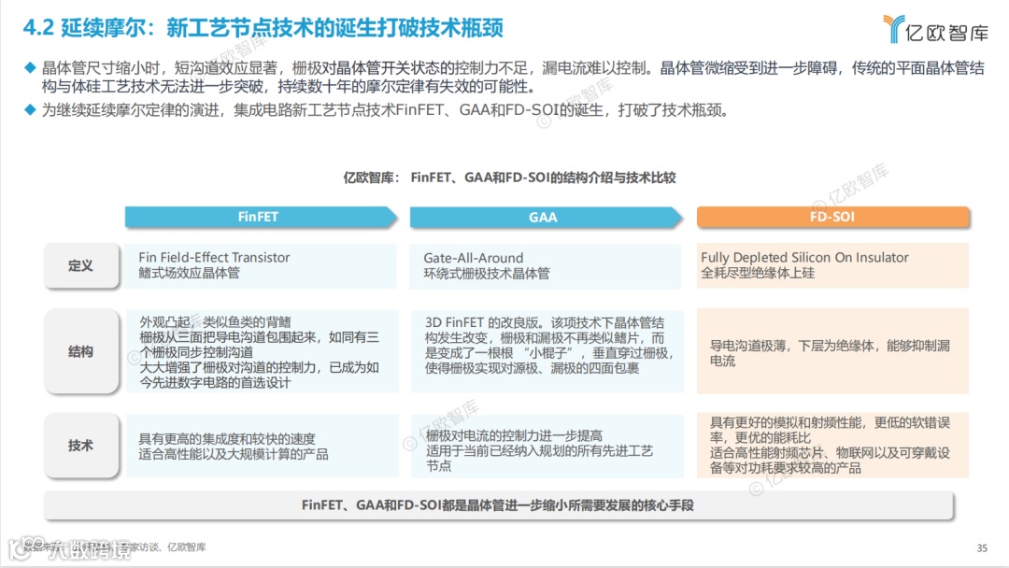Click '全耗尽型绝缘体上硅' text
The height and width of the screenshot is (568, 1009).
tap(758, 273)
